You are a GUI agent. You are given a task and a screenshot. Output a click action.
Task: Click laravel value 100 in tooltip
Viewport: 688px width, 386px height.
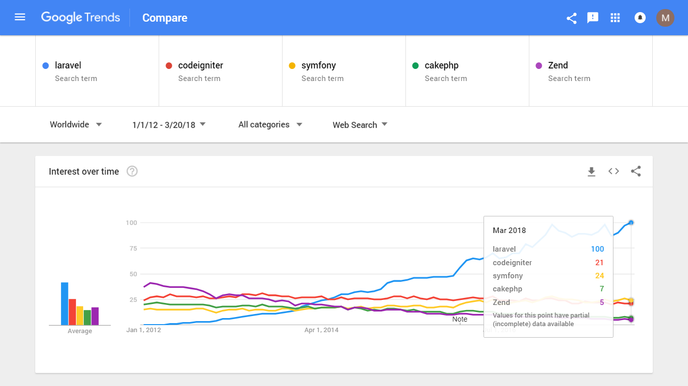pyautogui.click(x=597, y=249)
